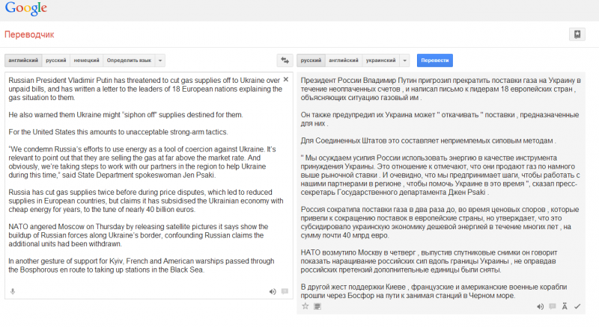This screenshot has height=327, width=599.
Task: Click translated quote starting 'Мы осуждаем усилия России'
Action: [440, 175]
